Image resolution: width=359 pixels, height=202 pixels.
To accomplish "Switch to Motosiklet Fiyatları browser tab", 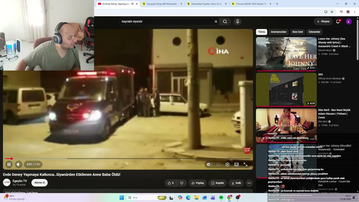I will [x=206, y=4].
